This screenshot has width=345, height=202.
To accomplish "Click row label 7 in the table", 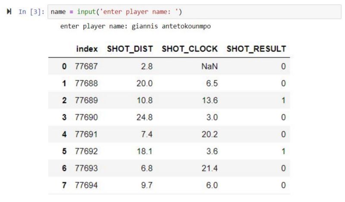I will 64,185.
